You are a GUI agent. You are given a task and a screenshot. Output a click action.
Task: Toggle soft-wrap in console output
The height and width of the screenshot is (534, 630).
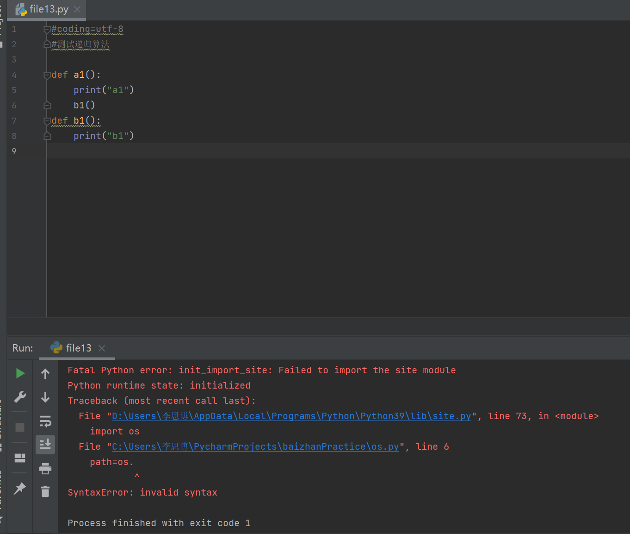tap(45, 421)
